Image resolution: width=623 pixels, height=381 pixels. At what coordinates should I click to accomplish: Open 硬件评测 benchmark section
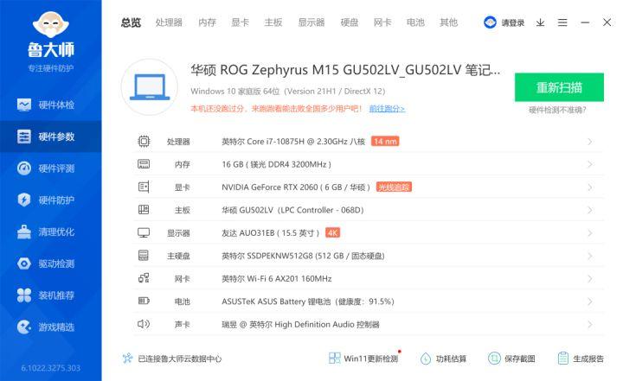pyautogui.click(x=50, y=168)
